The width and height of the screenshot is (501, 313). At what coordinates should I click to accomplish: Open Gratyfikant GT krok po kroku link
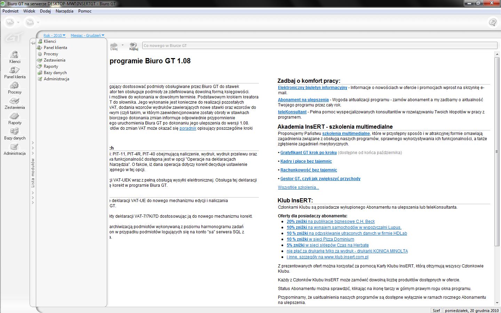click(x=309, y=153)
